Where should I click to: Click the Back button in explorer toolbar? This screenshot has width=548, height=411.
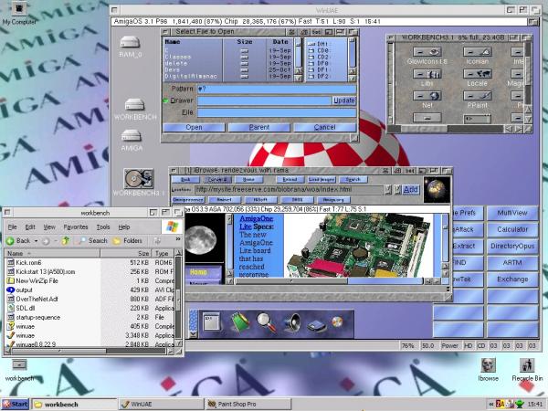(18, 241)
